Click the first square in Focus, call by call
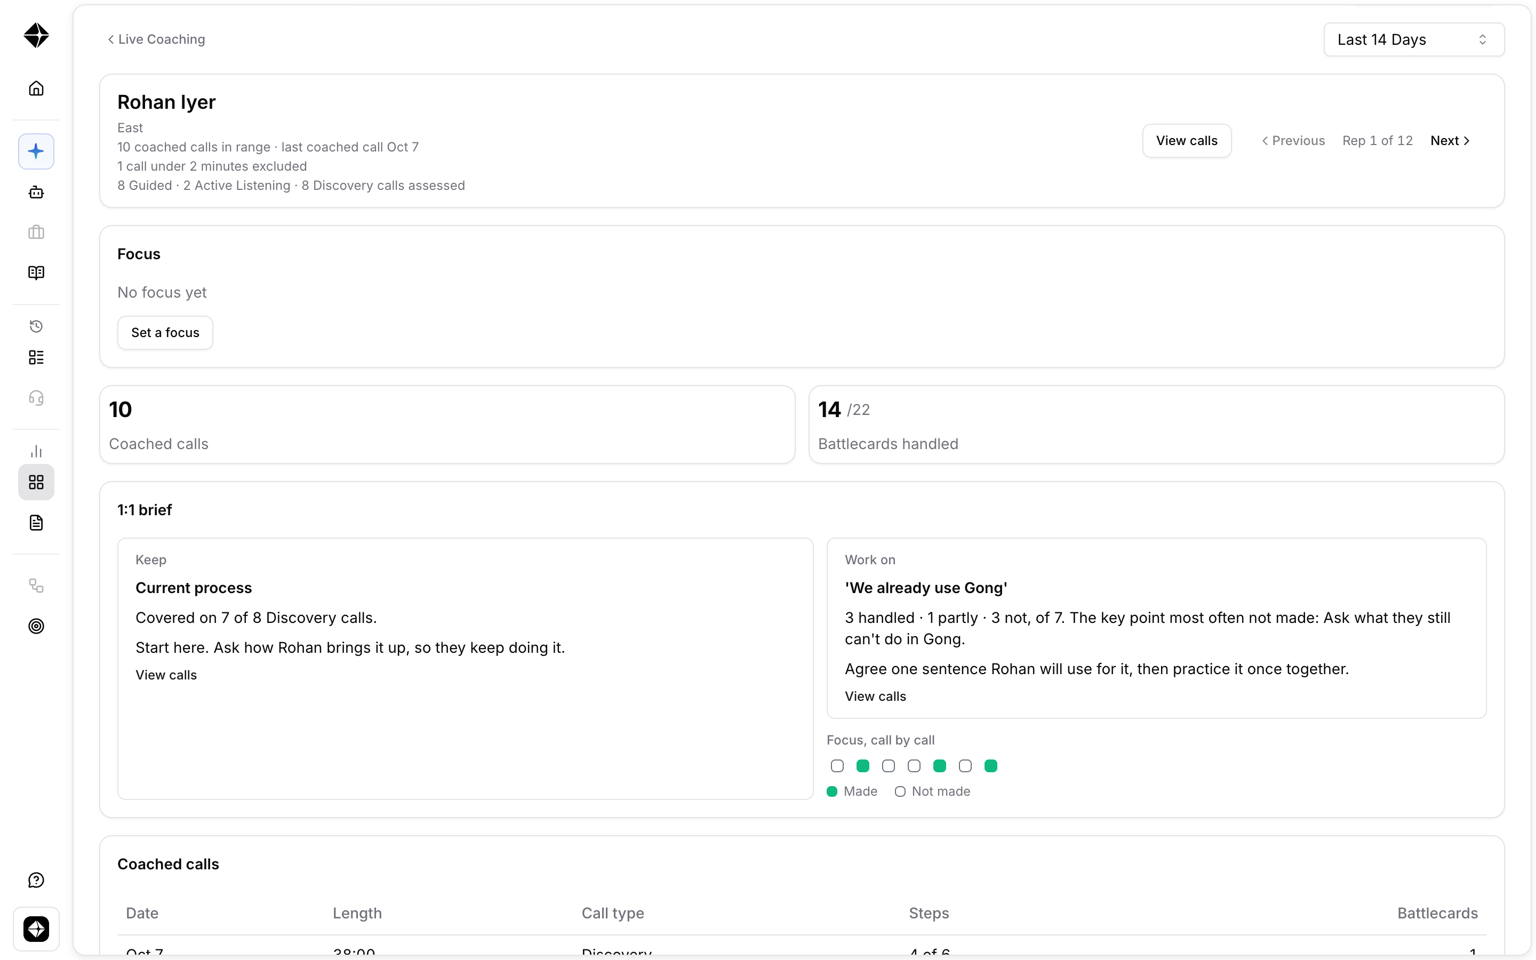The image size is (1536, 960). coord(837,766)
